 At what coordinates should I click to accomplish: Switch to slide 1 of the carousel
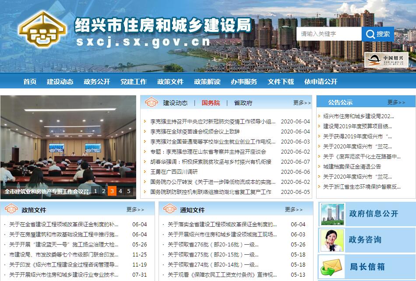pyautogui.click(x=95, y=191)
